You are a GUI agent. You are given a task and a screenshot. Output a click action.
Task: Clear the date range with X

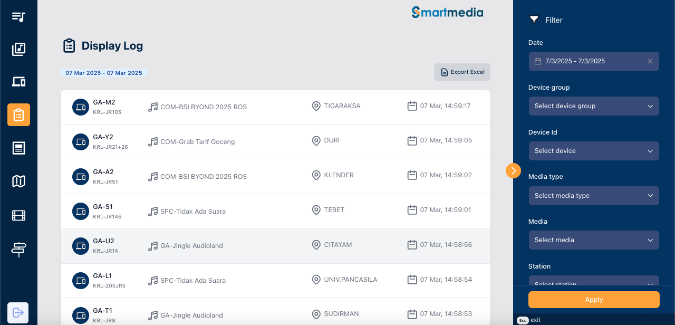650,61
